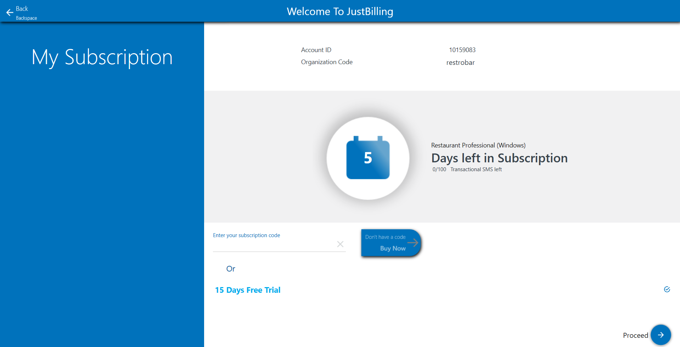The width and height of the screenshot is (680, 347).
Task: Click the Welcome To JustBilling title
Action: [340, 11]
